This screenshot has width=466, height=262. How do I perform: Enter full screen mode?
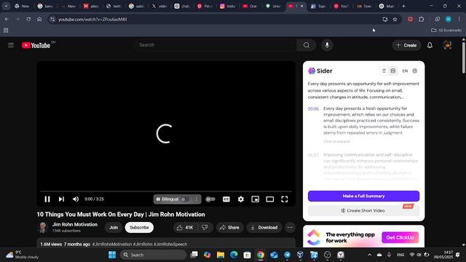[285, 199]
